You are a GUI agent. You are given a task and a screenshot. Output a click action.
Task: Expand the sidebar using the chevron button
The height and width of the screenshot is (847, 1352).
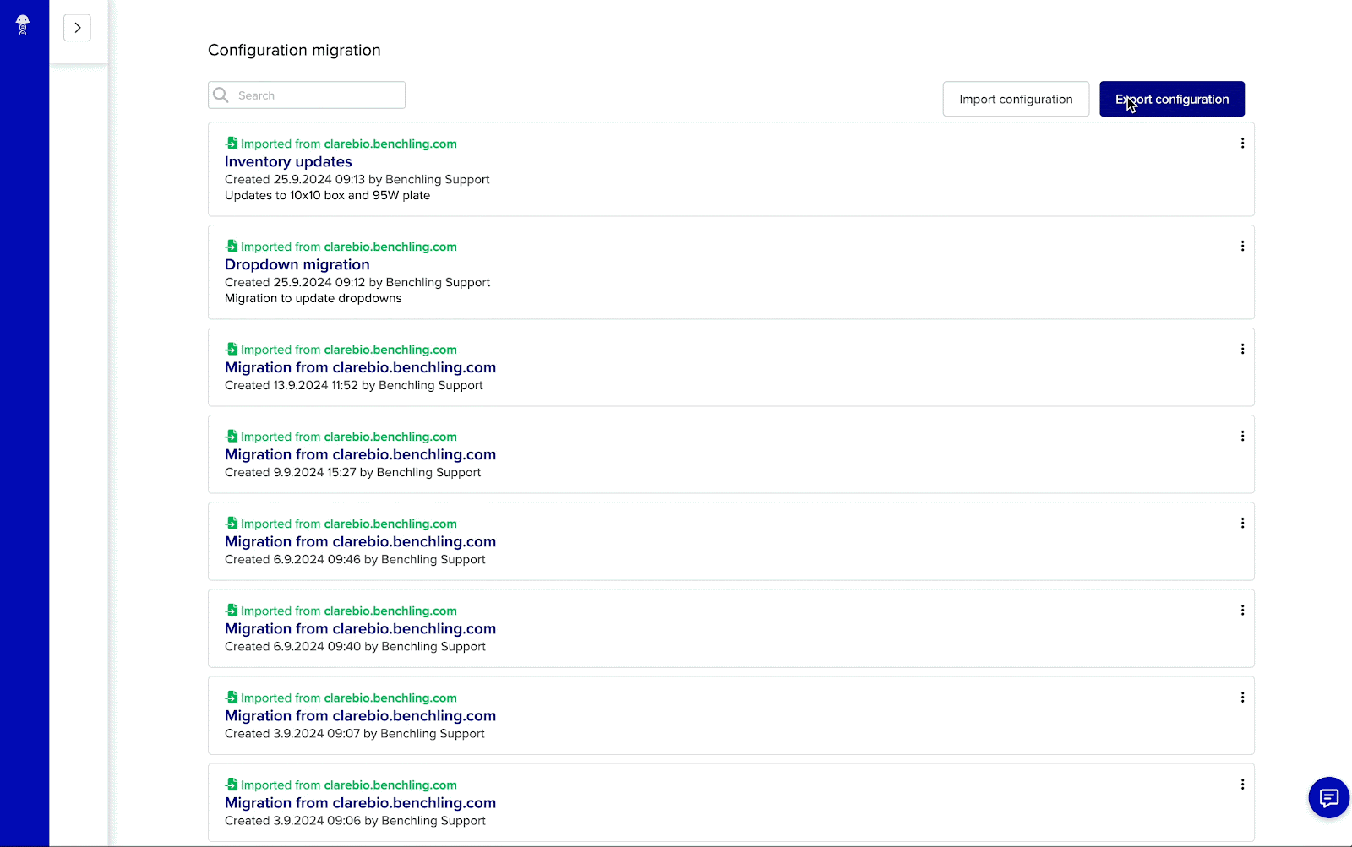click(x=77, y=27)
